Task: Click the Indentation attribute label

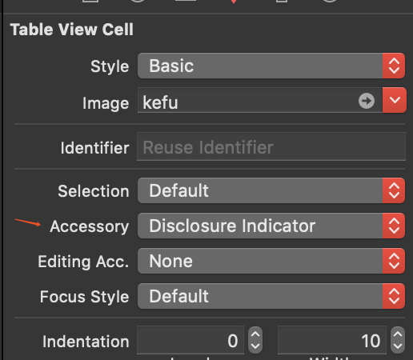Action: pos(86,342)
